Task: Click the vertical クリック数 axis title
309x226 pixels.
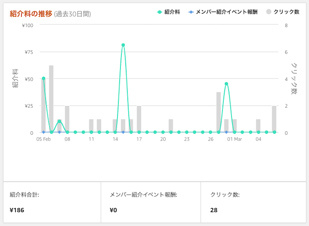Action: [x=295, y=78]
